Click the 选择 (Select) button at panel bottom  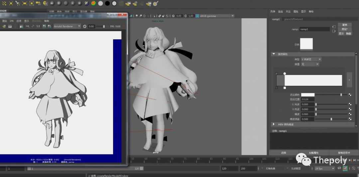(284, 153)
